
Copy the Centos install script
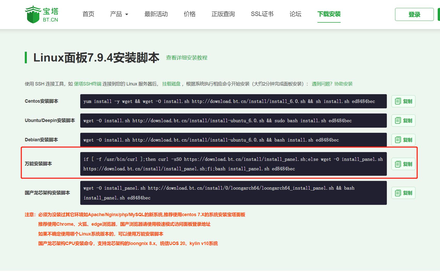(x=403, y=101)
